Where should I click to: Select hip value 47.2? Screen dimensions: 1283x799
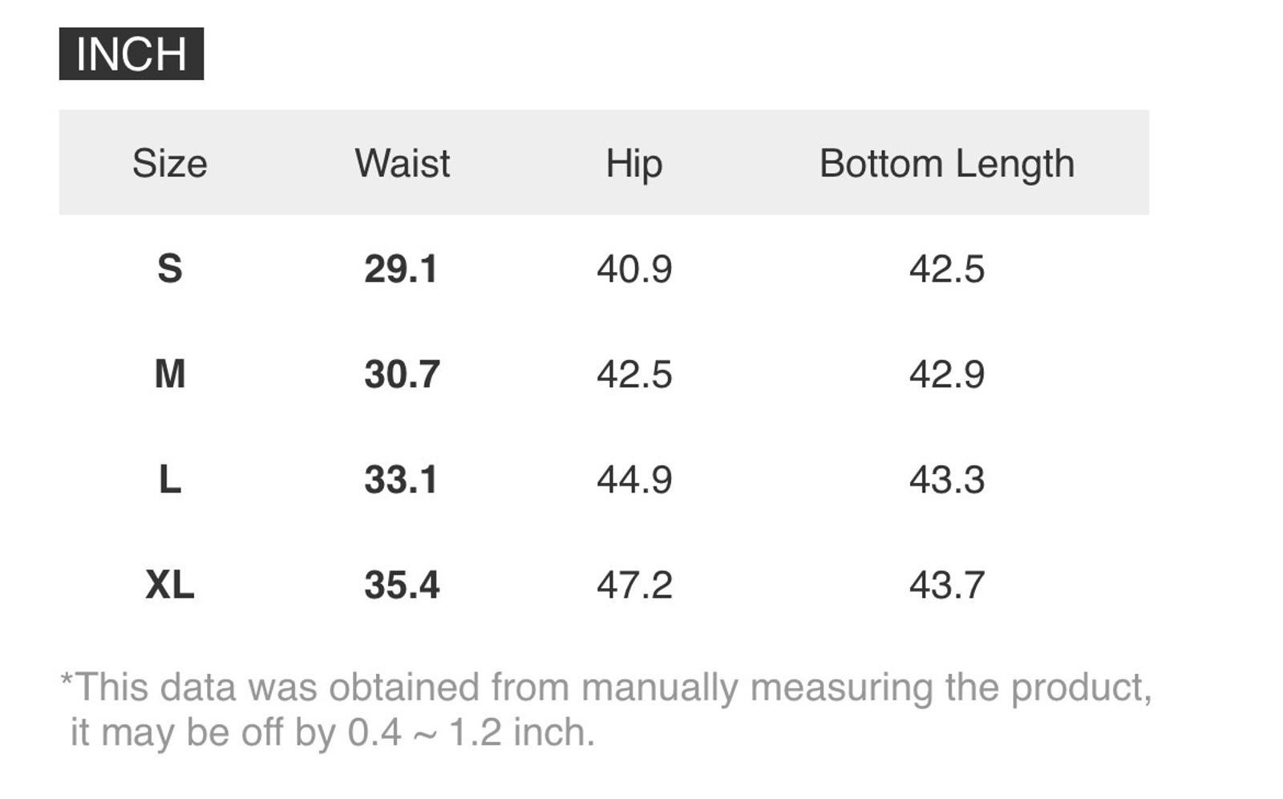pos(634,585)
